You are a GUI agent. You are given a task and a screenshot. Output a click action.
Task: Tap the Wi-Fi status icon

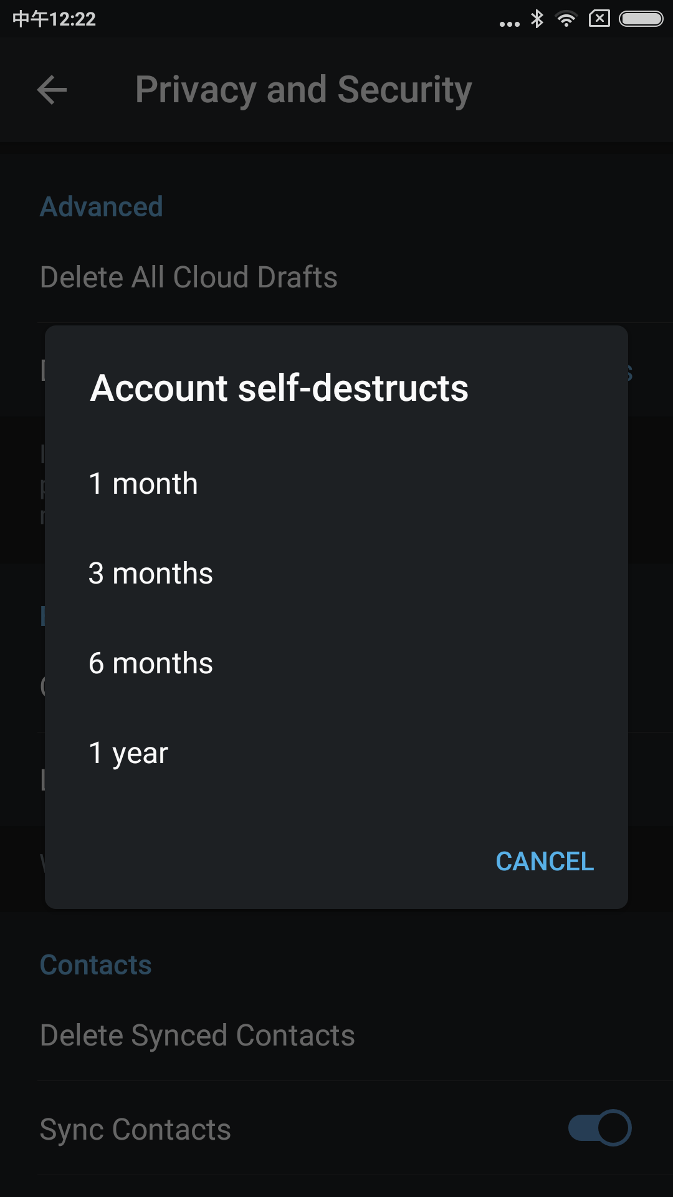tap(566, 19)
